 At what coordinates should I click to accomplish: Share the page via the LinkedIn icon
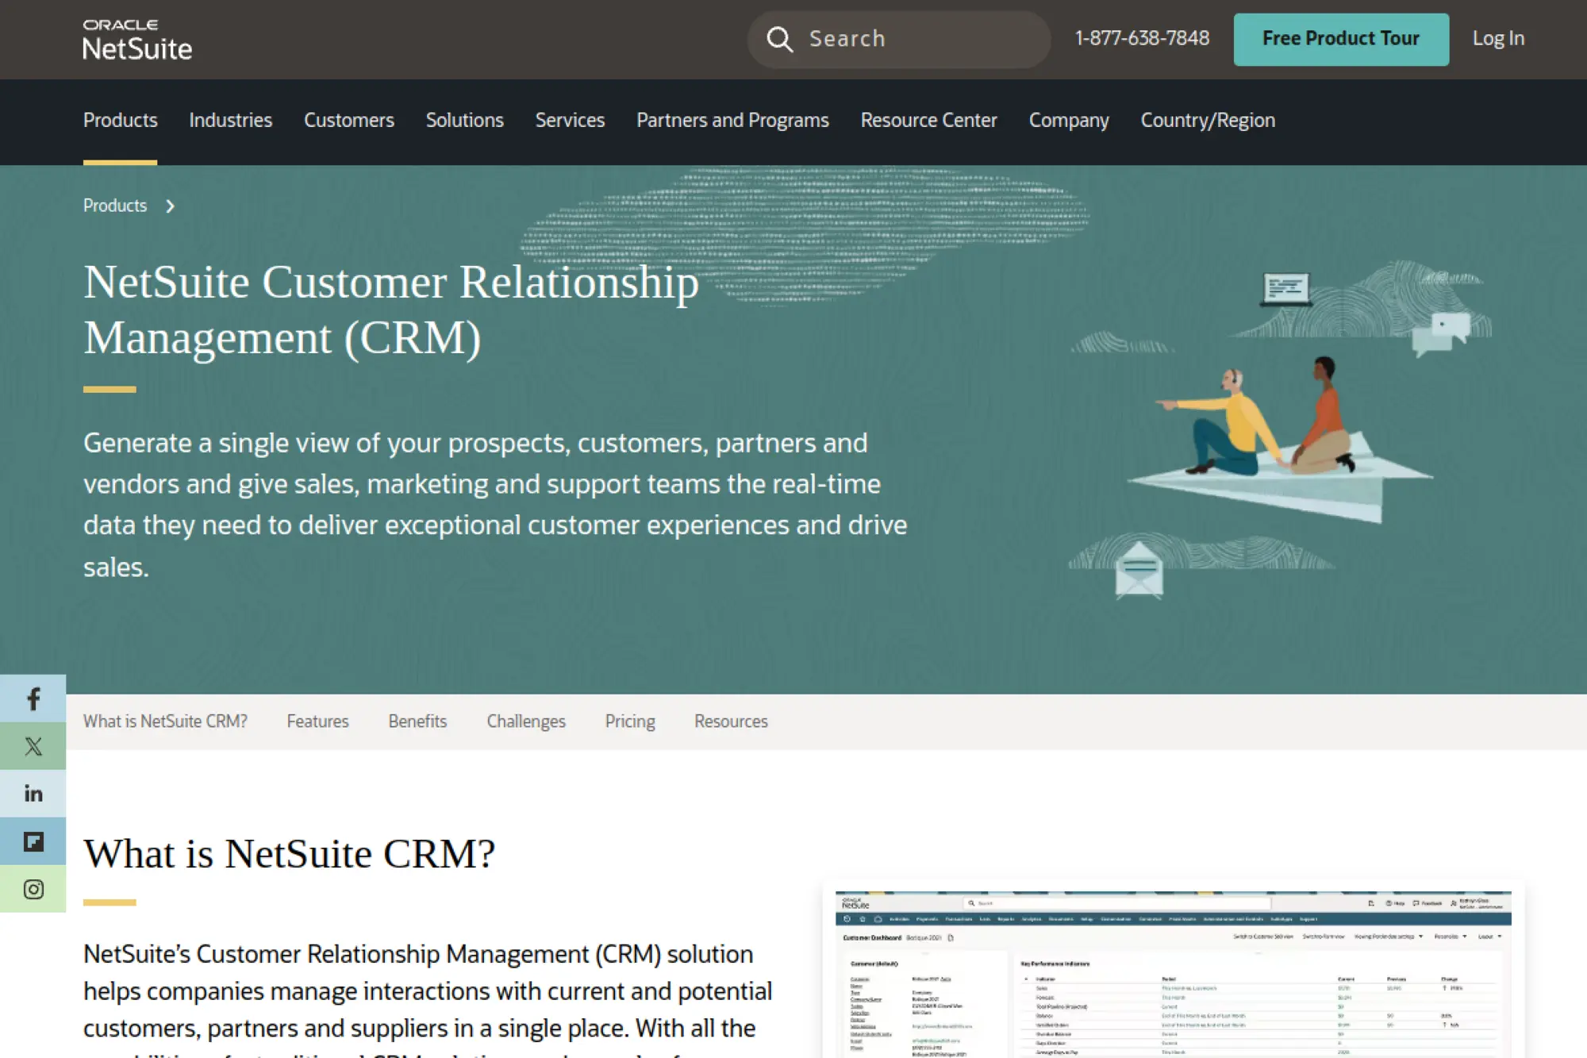point(33,793)
